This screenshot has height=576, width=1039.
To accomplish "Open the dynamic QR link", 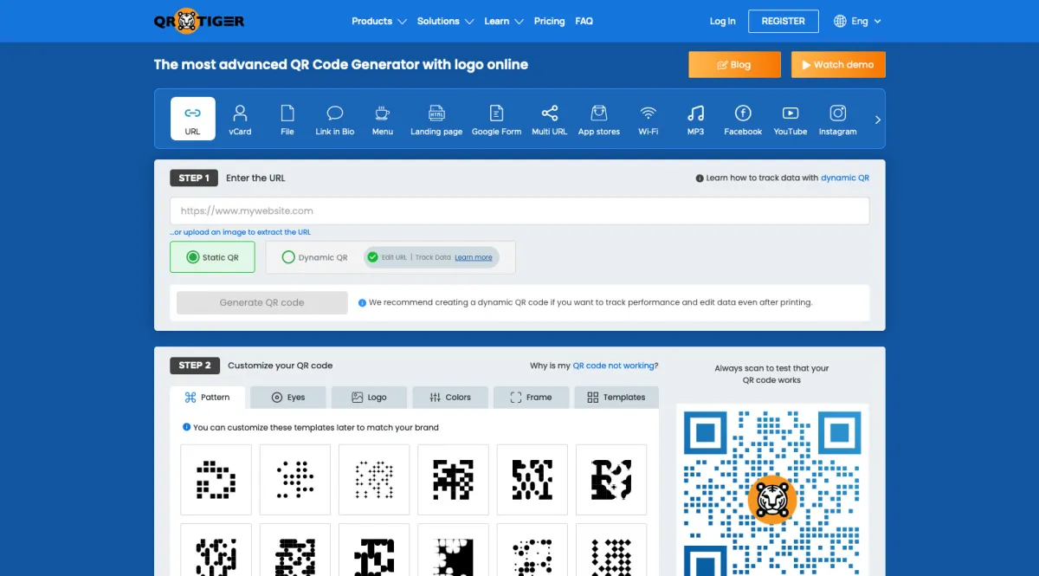I will tap(845, 178).
